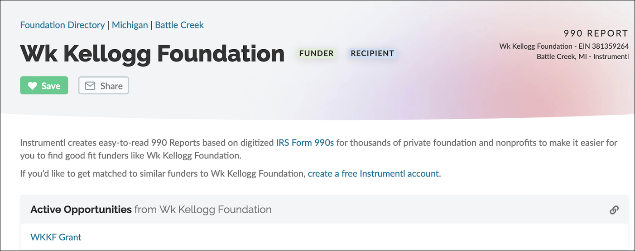The image size is (635, 251).
Task: Follow 'create a free Instrumentl account' link
Action: 373,173
